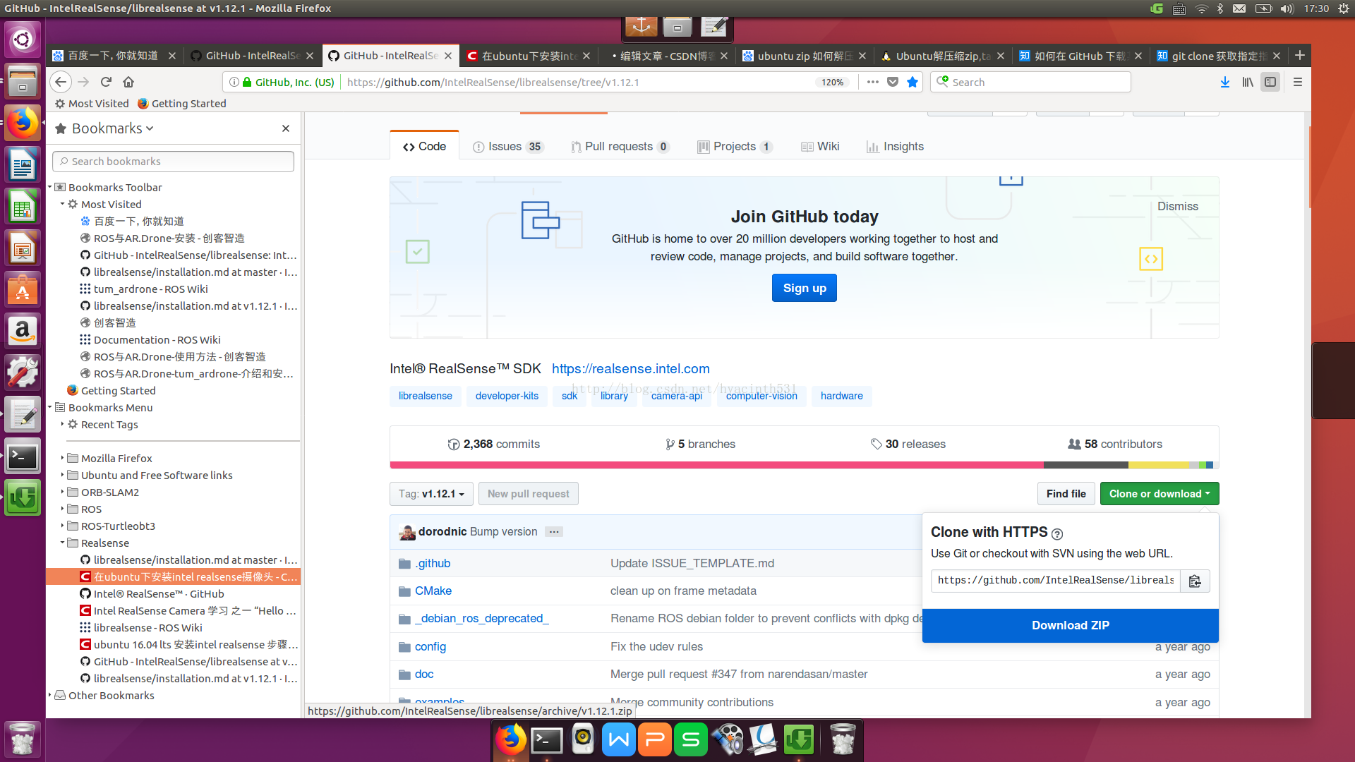Screen dimensions: 1355x762
Task: Switch to the Pull requests tab
Action: (620, 147)
